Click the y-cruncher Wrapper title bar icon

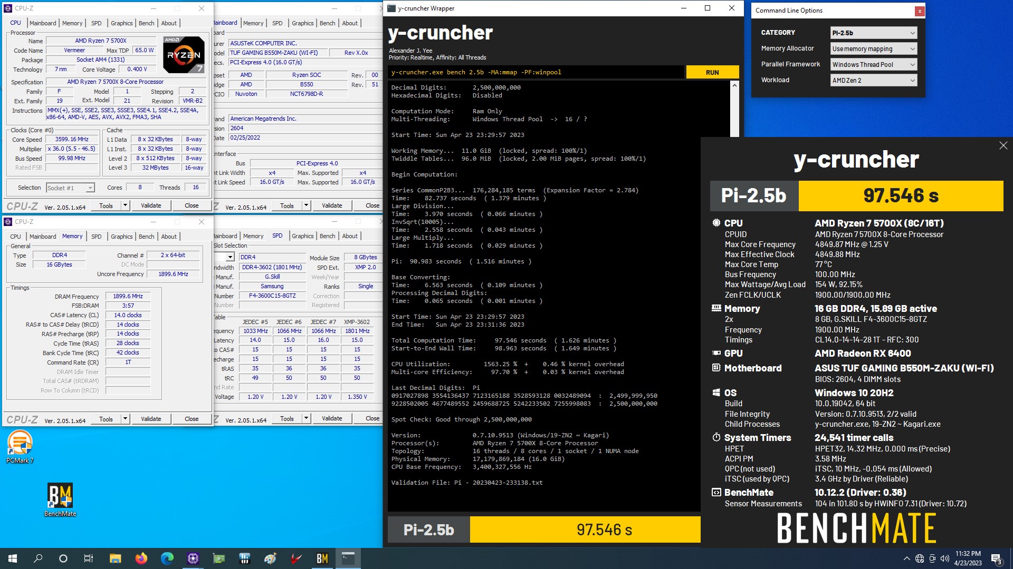coord(391,8)
